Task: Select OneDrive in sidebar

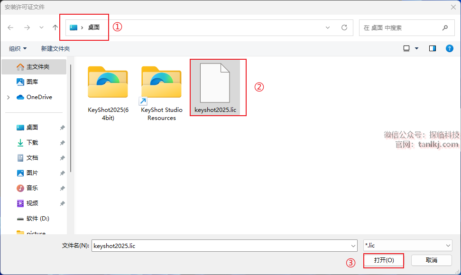Action: 34,97
